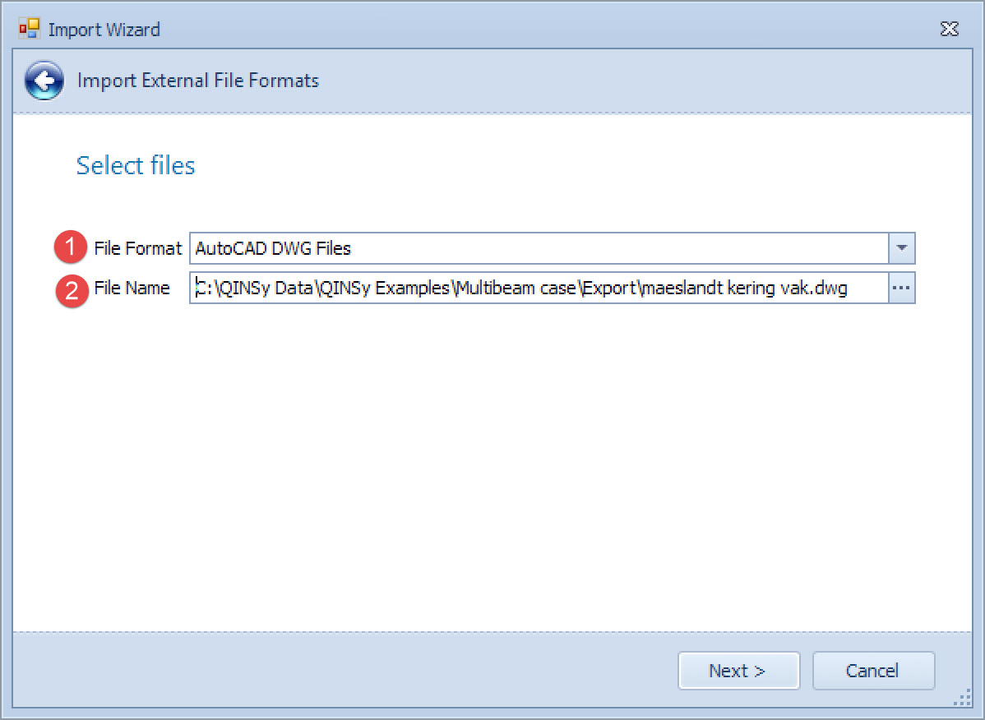Click the Import Wizard title text

coord(104,30)
